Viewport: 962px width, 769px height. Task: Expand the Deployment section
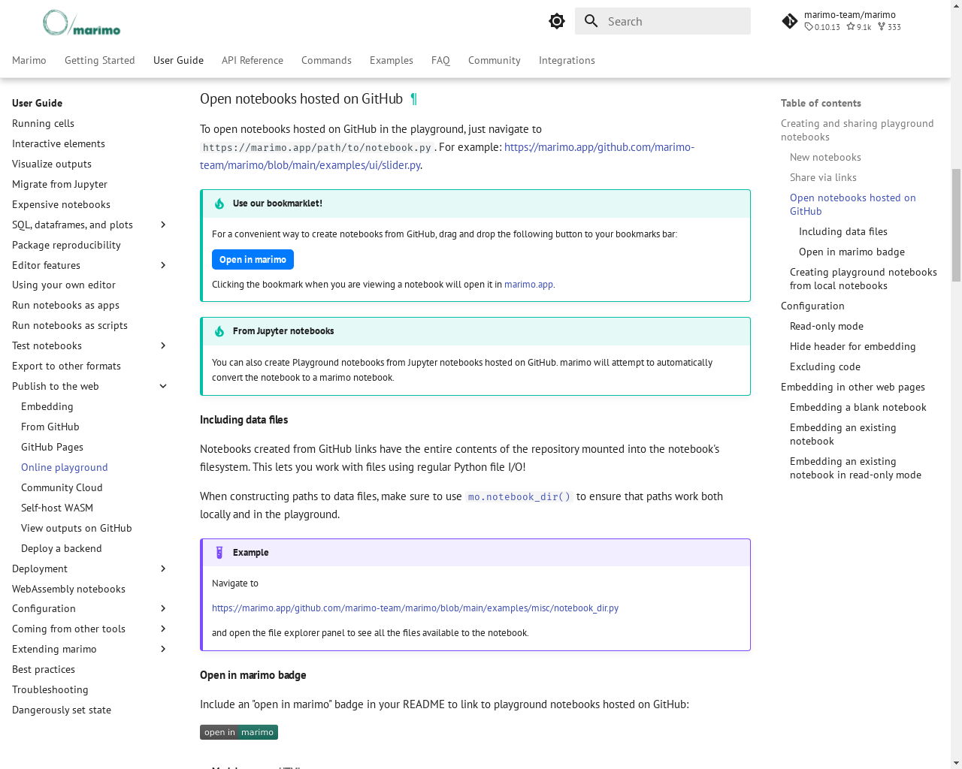pyautogui.click(x=163, y=568)
